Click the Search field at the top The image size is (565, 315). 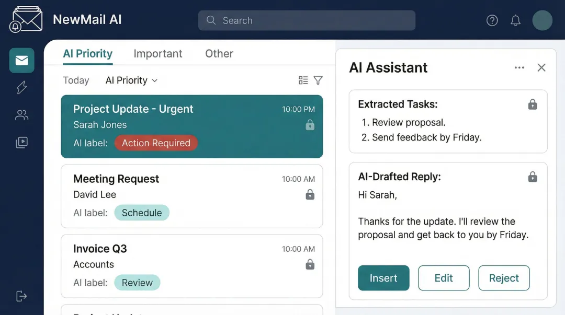(x=307, y=20)
